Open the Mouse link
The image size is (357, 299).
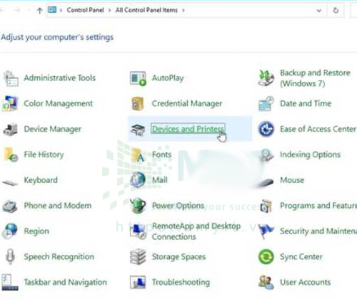click(x=292, y=180)
